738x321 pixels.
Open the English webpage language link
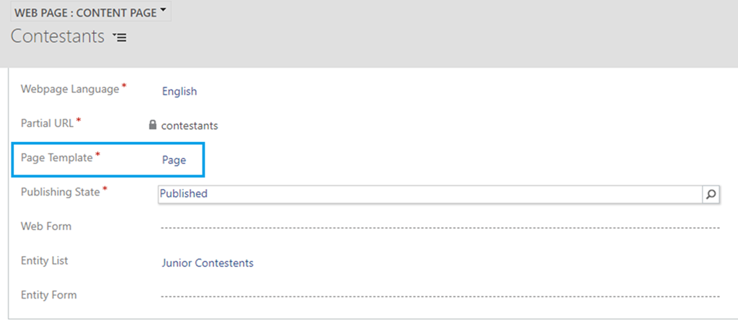[x=179, y=91]
